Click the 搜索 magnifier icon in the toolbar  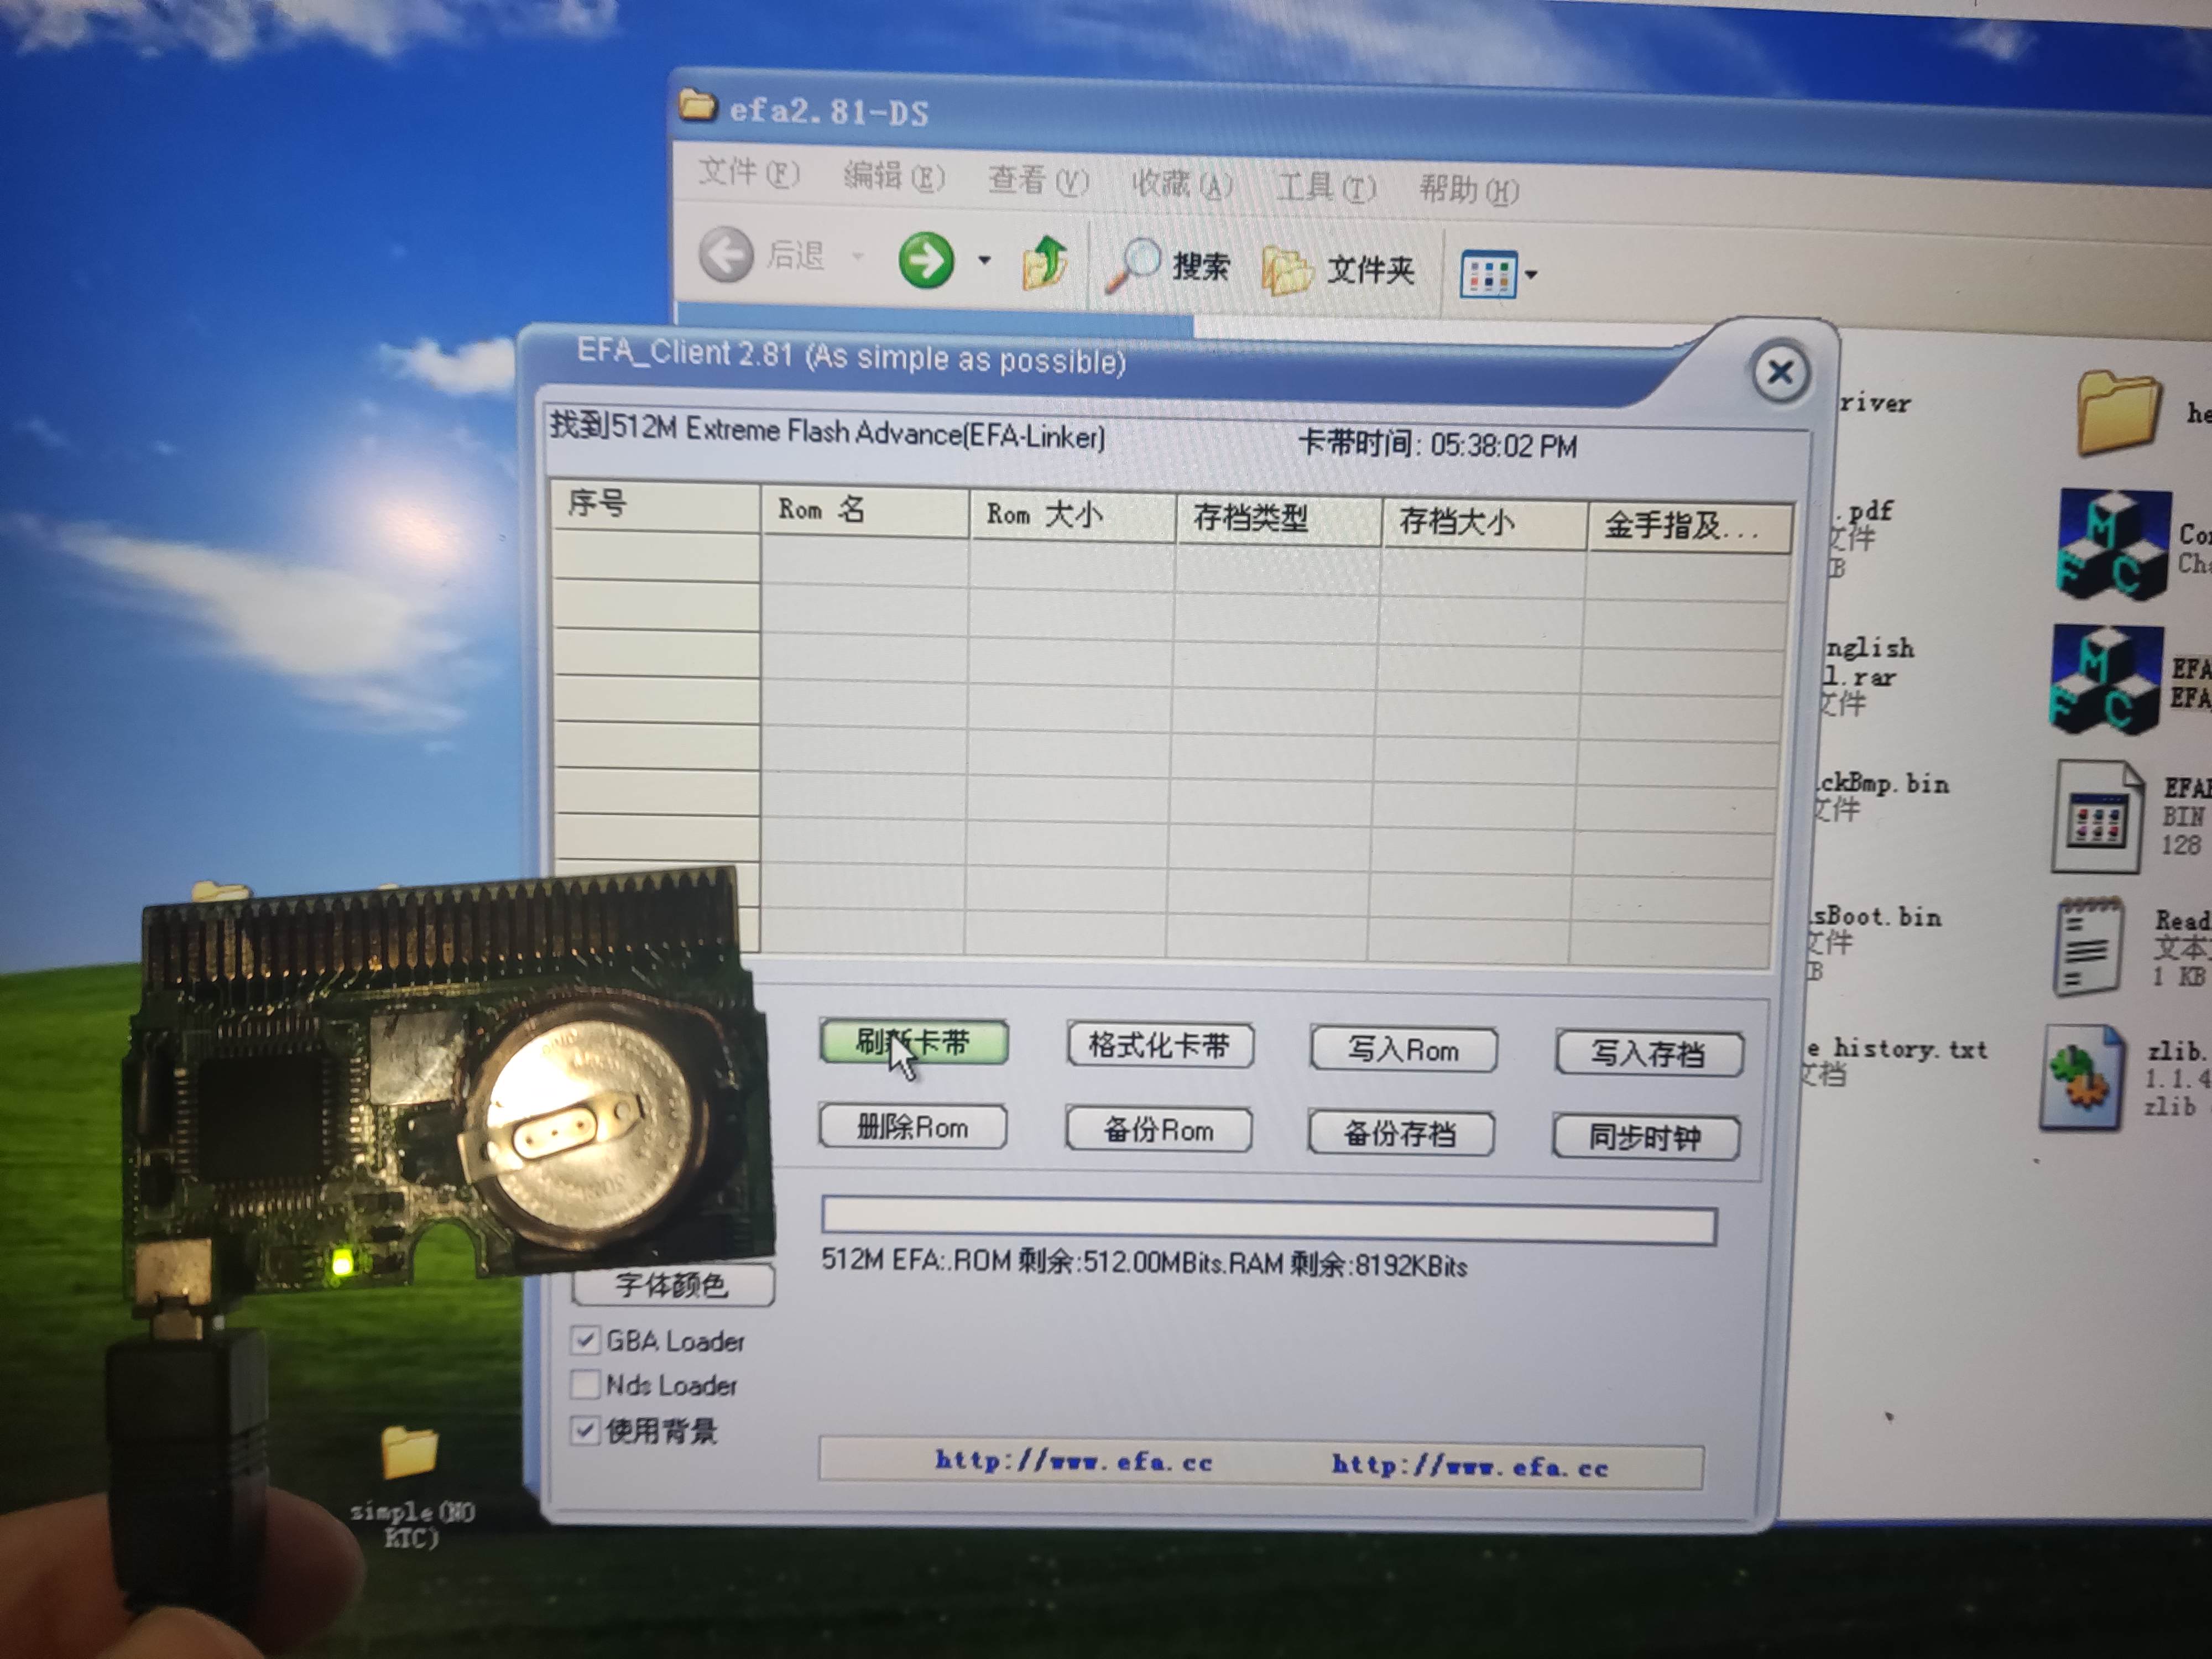pos(1133,265)
